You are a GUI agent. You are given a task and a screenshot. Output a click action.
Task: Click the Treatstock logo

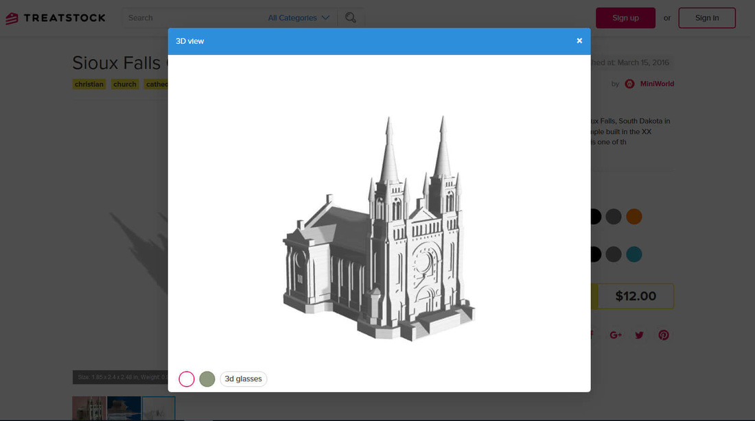[x=55, y=18]
